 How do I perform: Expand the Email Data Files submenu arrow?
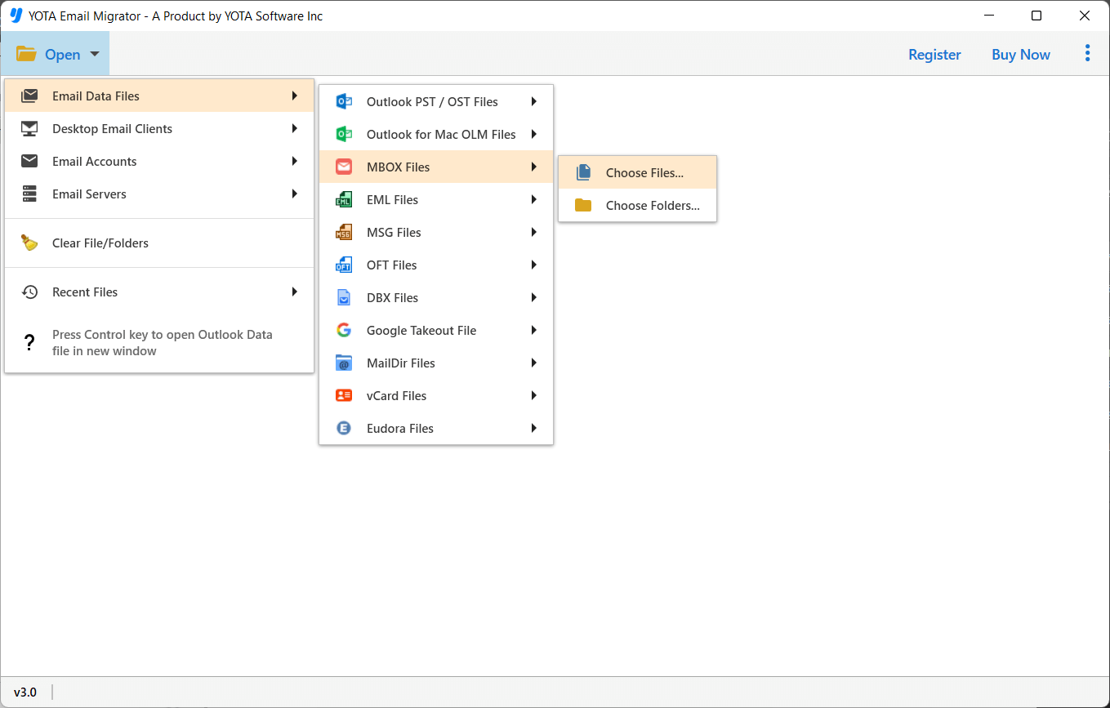point(294,96)
